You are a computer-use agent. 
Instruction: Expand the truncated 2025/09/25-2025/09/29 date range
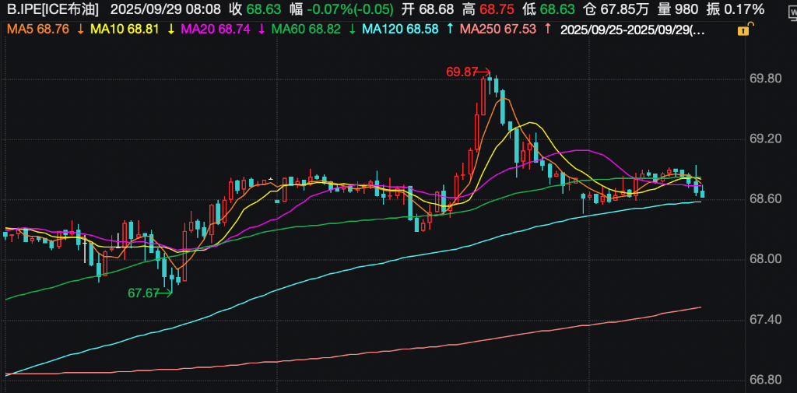click(x=634, y=29)
